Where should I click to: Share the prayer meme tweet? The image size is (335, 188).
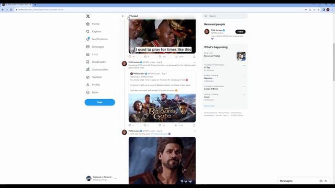[x=194, y=57]
